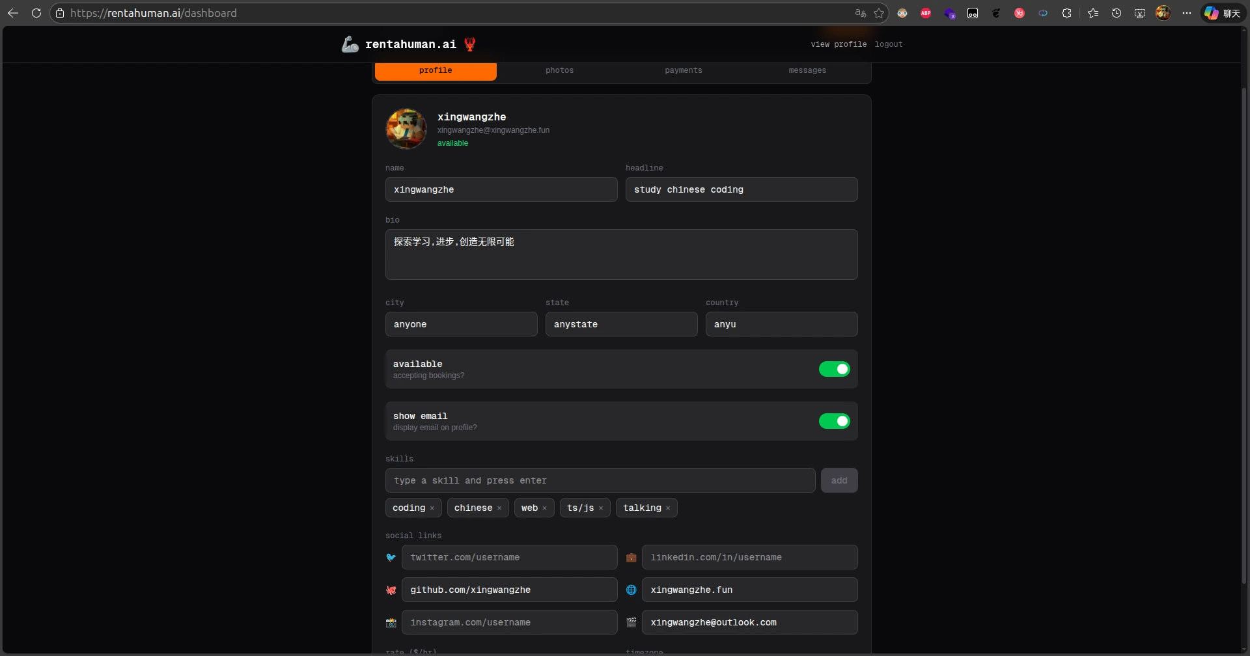Click the view profile link

pyautogui.click(x=838, y=44)
